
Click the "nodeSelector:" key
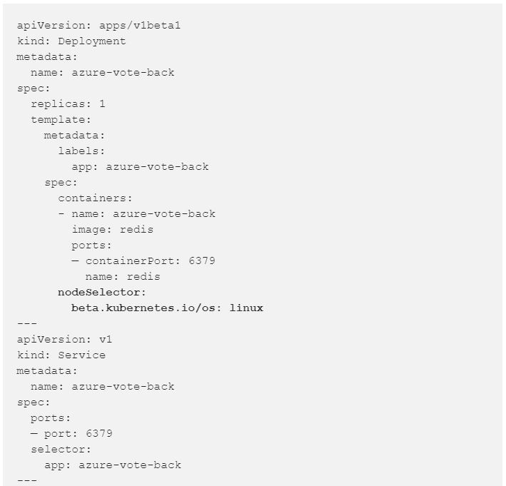point(102,292)
